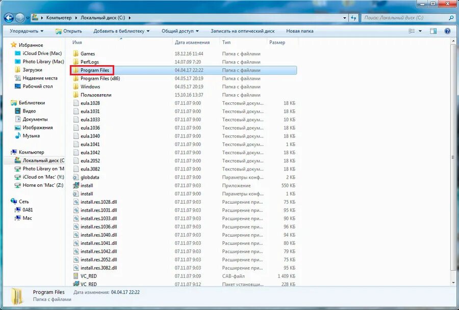Select the Games folder icon
This screenshot has width=459, height=310.
point(76,54)
